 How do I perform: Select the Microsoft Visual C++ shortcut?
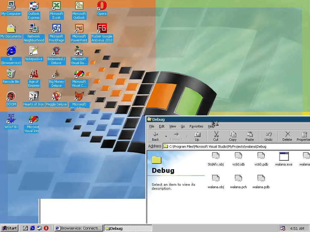pyautogui.click(x=79, y=78)
